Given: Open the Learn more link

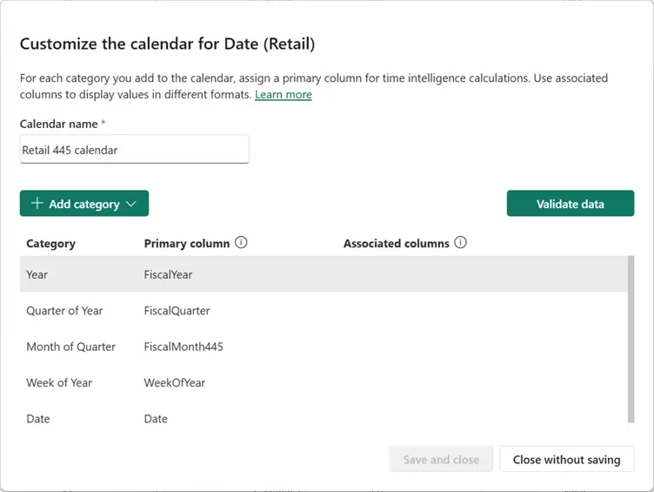Looking at the screenshot, I should pos(284,94).
